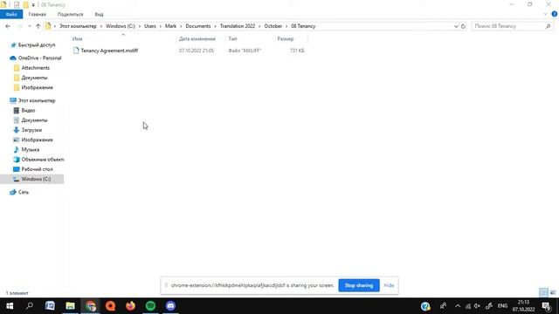Switch to details view layout icon
This screenshot has height=314, width=559.
[543, 293]
